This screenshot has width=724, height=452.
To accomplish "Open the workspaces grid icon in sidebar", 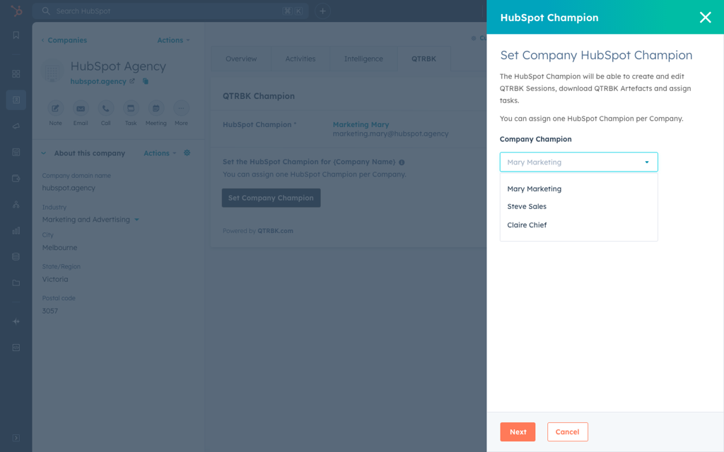I will click(16, 73).
